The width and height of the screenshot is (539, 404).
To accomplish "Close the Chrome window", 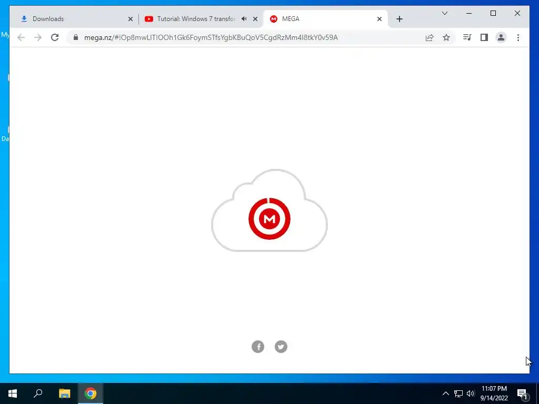I will tap(517, 13).
